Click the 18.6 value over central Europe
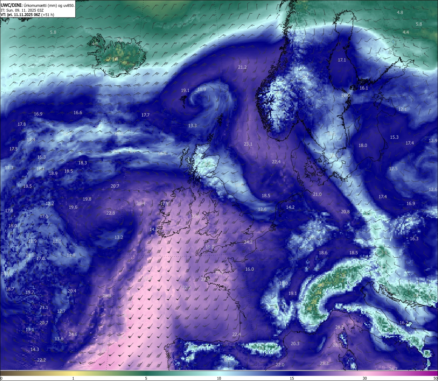438x381 pixels. [323, 253]
